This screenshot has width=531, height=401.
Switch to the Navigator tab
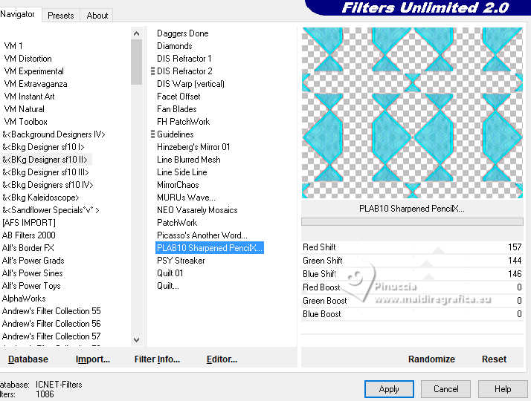(19, 15)
